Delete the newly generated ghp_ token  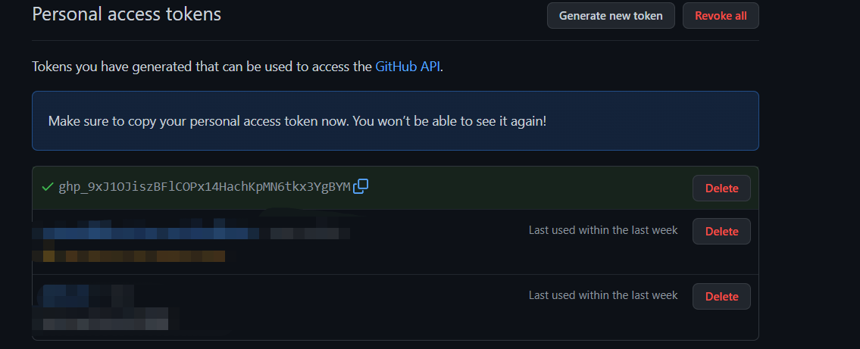point(721,188)
